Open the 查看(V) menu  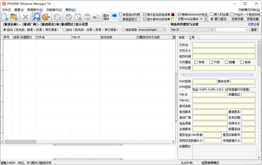pos(19,10)
